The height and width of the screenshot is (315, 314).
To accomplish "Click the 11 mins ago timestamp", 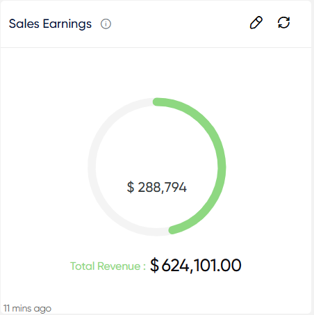I will (27, 309).
